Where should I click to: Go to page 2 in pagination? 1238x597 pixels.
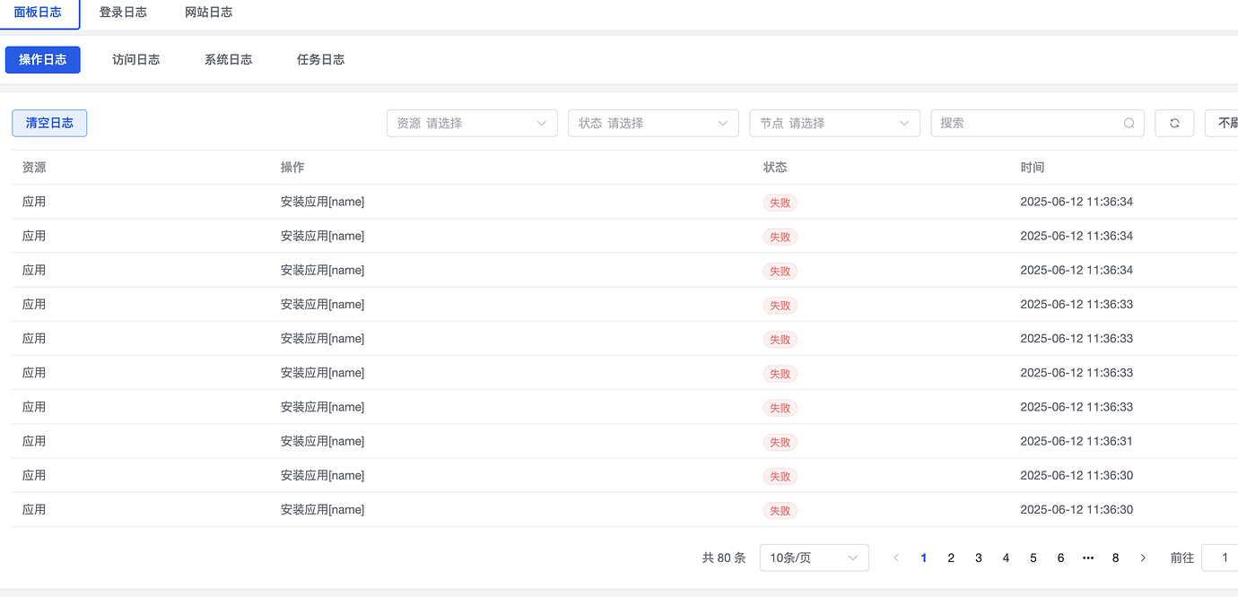click(x=951, y=558)
